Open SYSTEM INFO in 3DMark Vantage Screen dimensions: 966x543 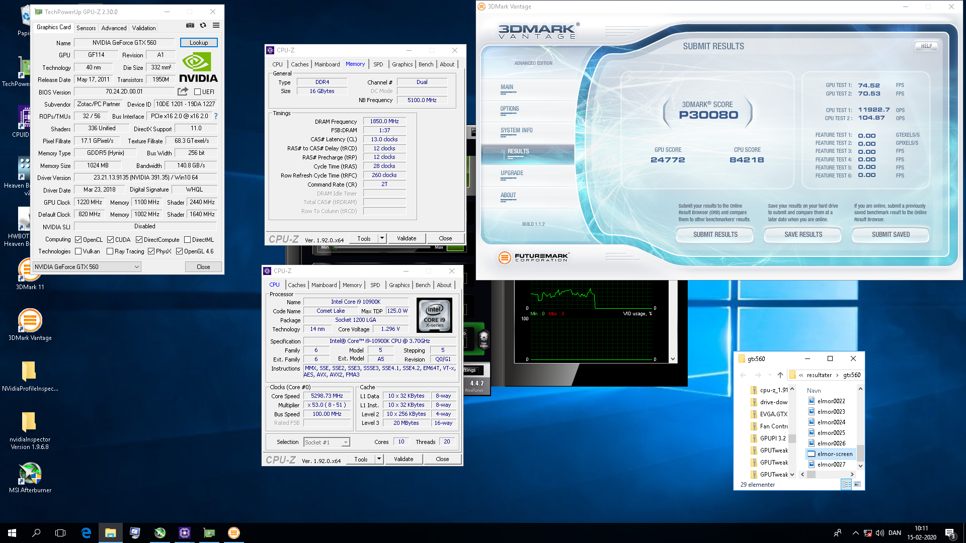(x=516, y=131)
